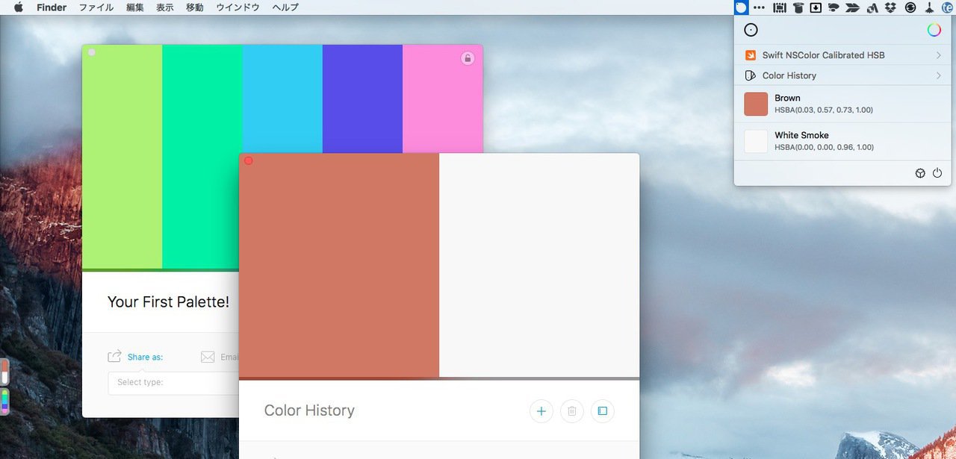Click the trash bin icon in menu bar

point(798,7)
